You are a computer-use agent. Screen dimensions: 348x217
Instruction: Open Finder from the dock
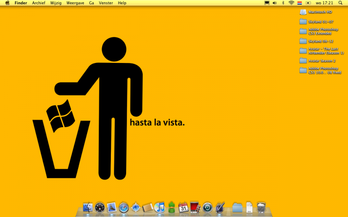(x=88, y=207)
